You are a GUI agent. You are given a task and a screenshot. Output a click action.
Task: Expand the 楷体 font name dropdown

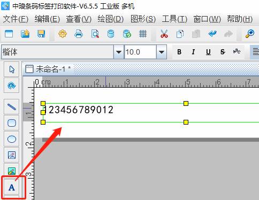coord(119,52)
